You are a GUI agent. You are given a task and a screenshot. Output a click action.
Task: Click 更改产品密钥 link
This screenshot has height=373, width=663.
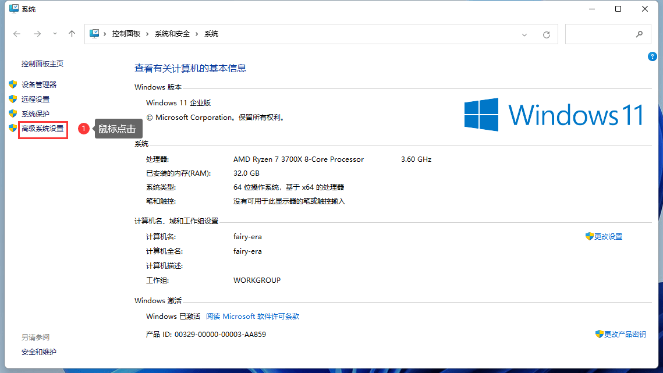pos(625,335)
